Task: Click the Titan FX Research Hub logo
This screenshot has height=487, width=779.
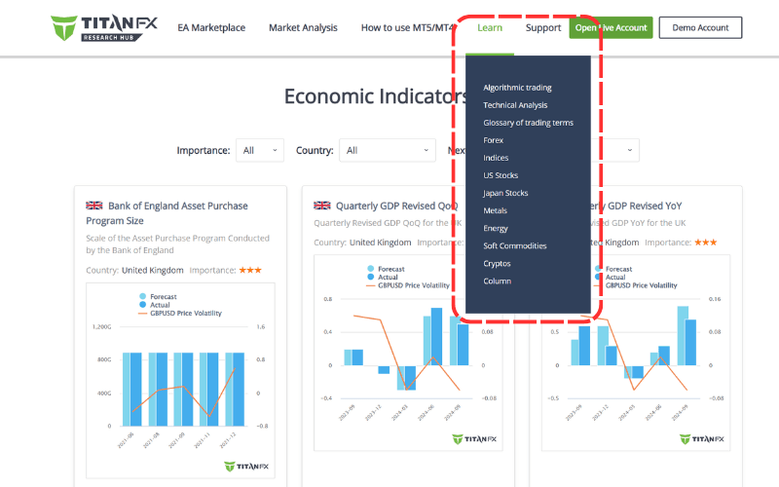Action: 104,27
